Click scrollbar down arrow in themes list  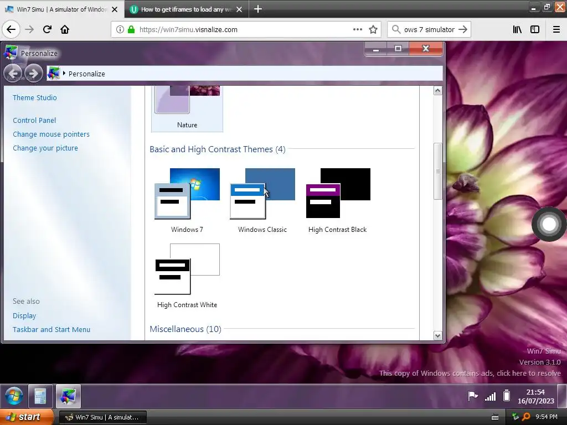tap(437, 336)
